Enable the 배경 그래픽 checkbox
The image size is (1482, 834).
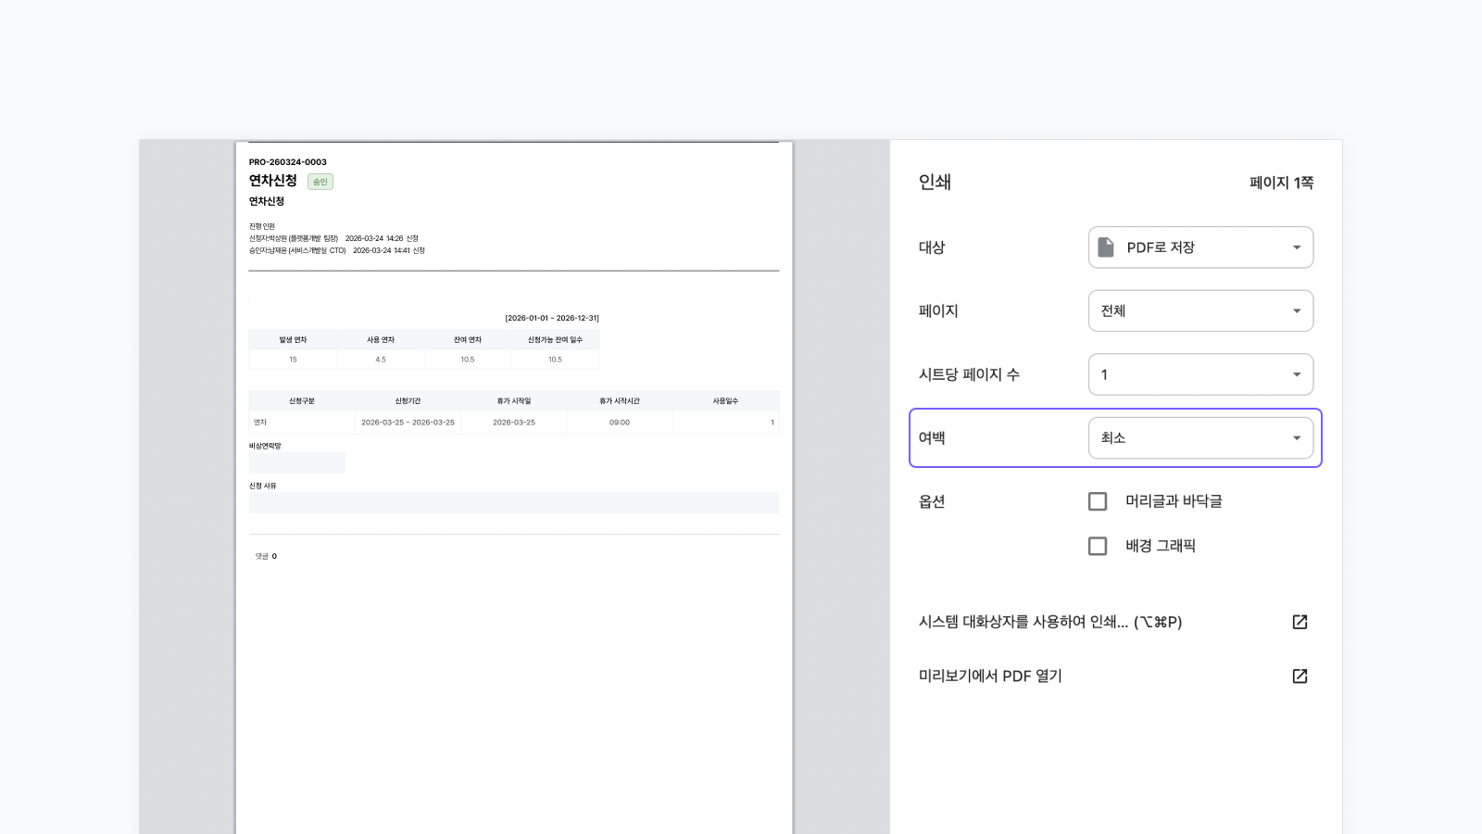(x=1098, y=546)
